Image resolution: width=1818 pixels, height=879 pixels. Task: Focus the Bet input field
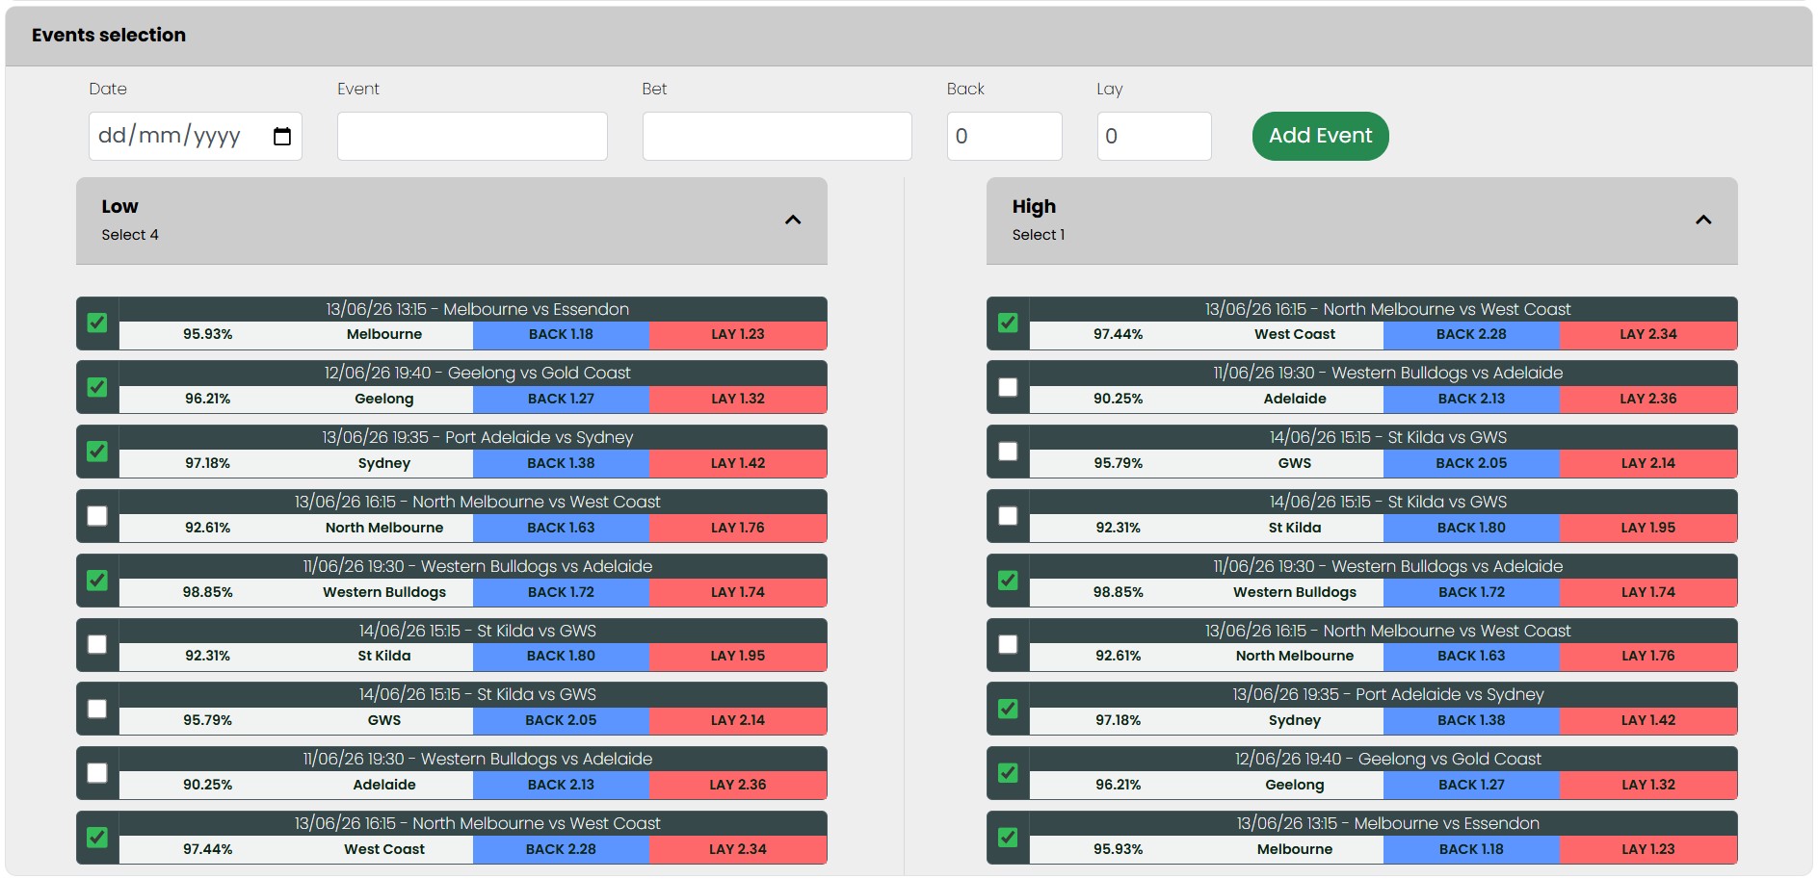[x=777, y=136]
